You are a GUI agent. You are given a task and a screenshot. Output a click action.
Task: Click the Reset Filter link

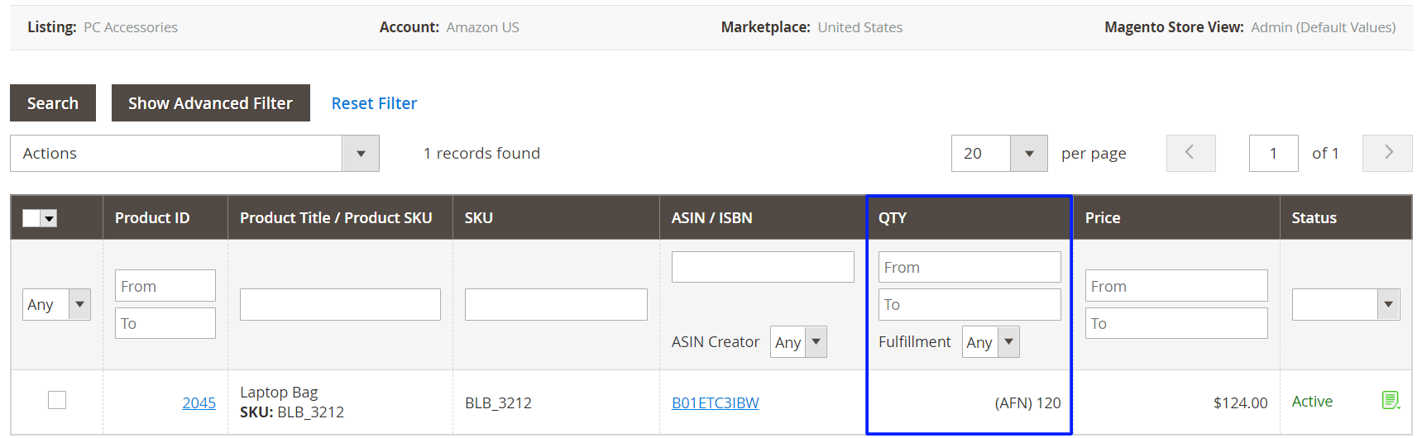[x=374, y=103]
